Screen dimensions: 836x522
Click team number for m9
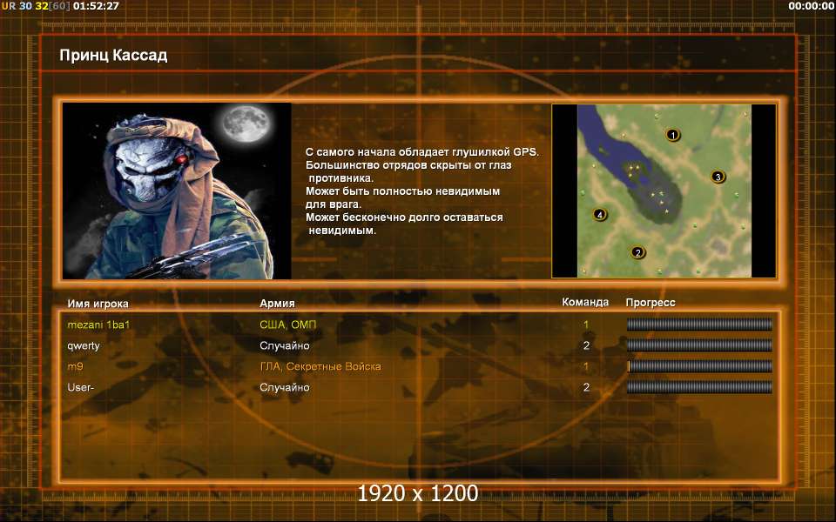(586, 366)
